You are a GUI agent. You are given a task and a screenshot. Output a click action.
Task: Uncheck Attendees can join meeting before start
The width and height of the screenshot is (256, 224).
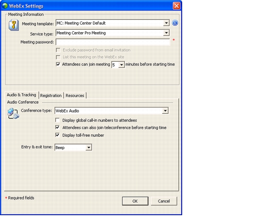point(58,64)
